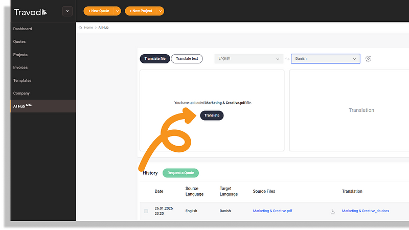Viewport: 409px width, 230px height.
Task: Click the History heading
Action: (x=150, y=173)
